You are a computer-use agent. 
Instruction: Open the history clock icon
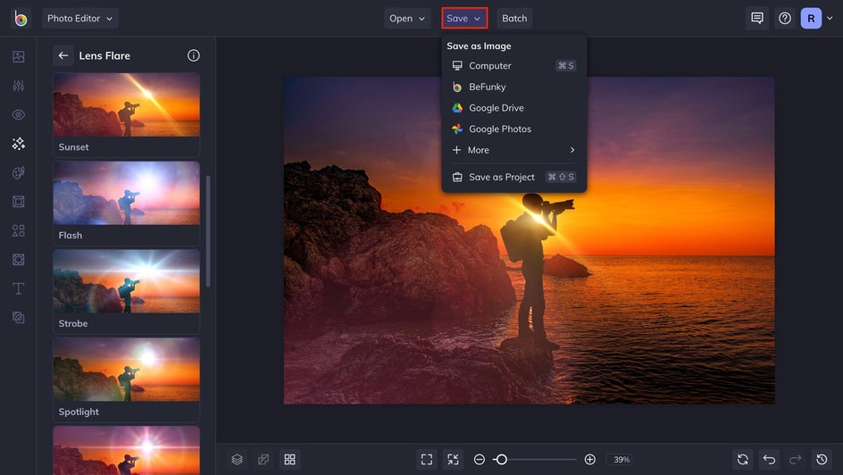pos(822,460)
